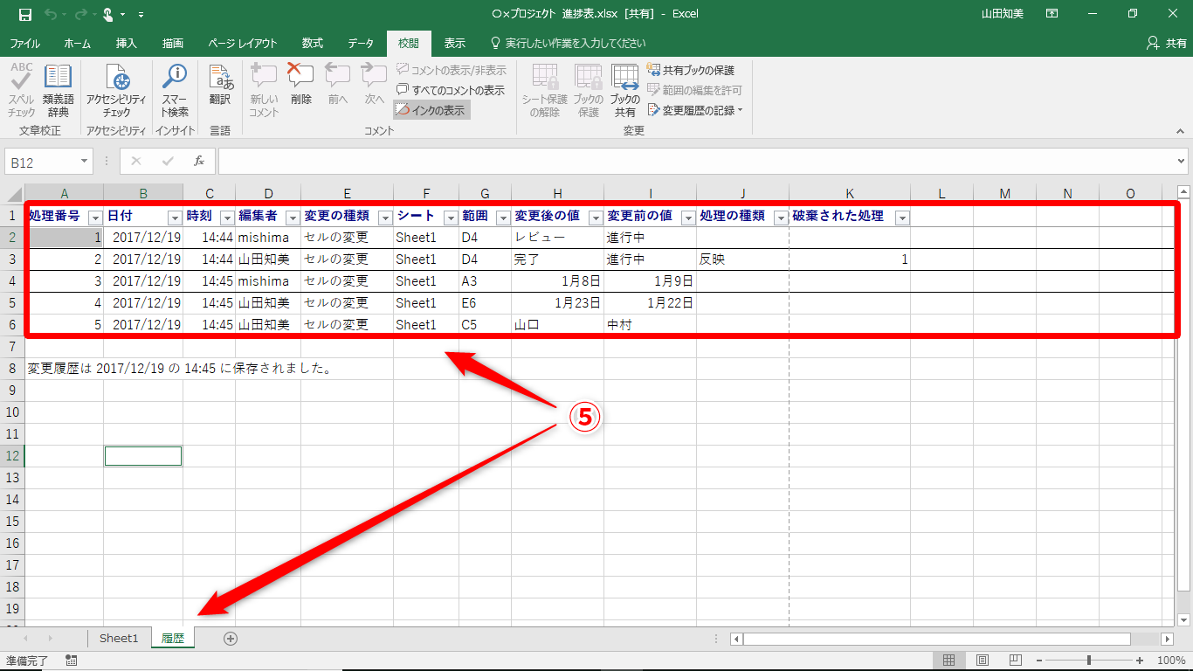1193x671 pixels.
Task: Click account name 山田知美
Action: (x=1003, y=14)
